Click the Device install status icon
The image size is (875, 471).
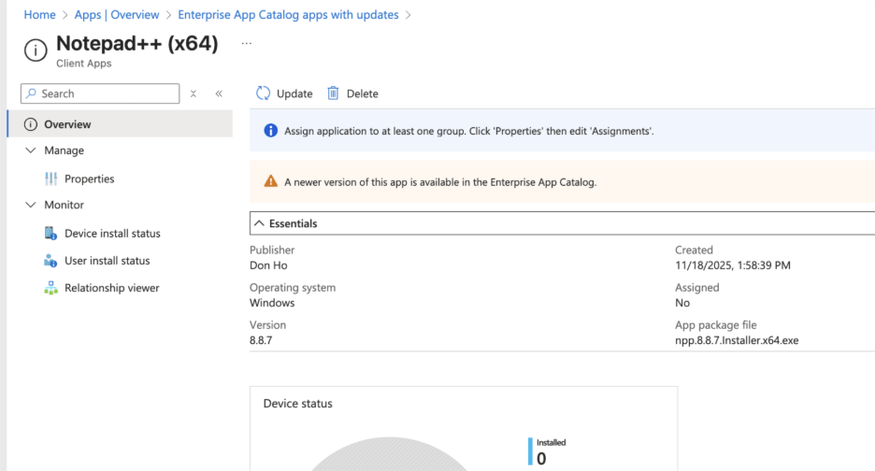50,234
